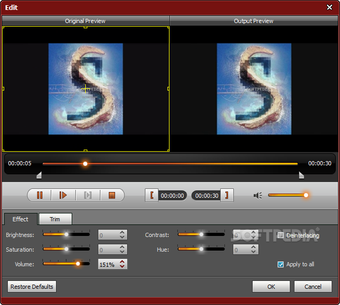Image resolution: width=340 pixels, height=305 pixels.
Task: Click the Contrast slider
Action: click(x=201, y=234)
